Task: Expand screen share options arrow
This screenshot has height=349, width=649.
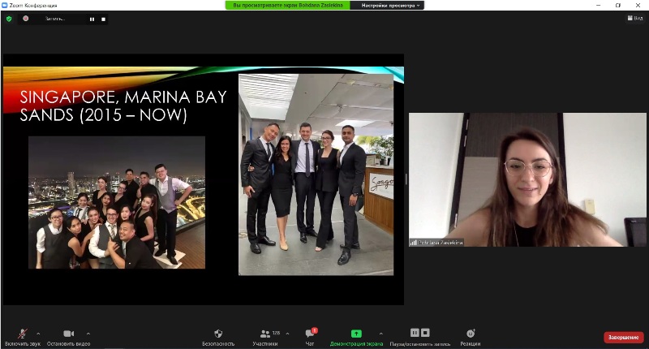Action: point(380,334)
